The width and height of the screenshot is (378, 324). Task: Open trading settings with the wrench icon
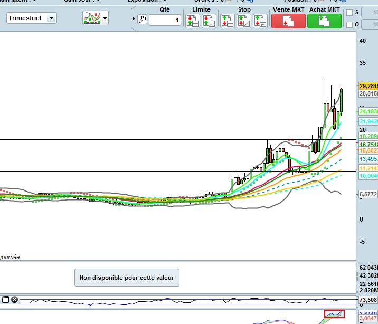142,20
